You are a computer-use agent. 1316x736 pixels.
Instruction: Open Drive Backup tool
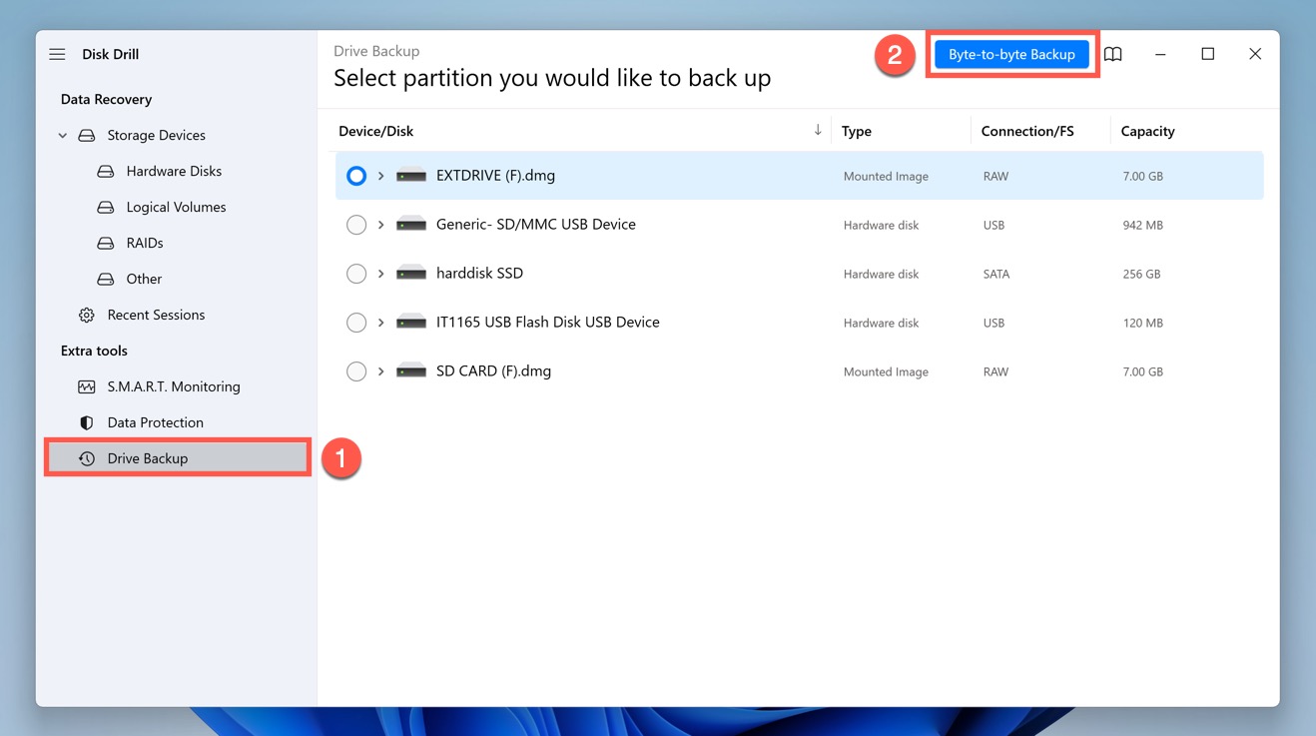tap(178, 458)
